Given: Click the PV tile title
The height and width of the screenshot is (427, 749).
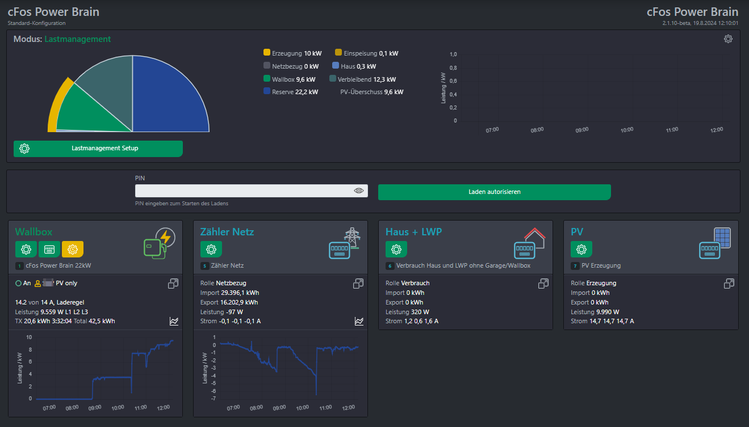Looking at the screenshot, I should 577,232.
